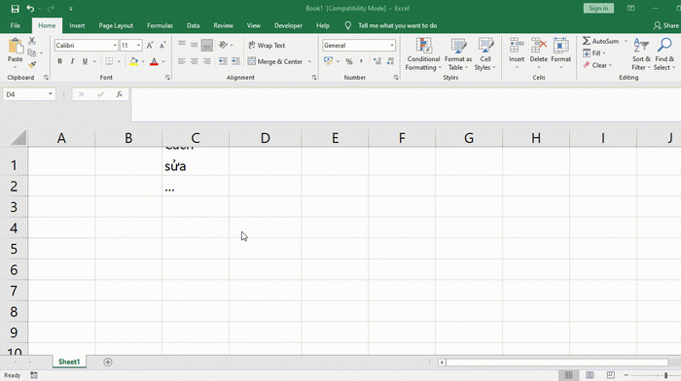Switch to the Formulas ribbon tab

[x=160, y=25]
